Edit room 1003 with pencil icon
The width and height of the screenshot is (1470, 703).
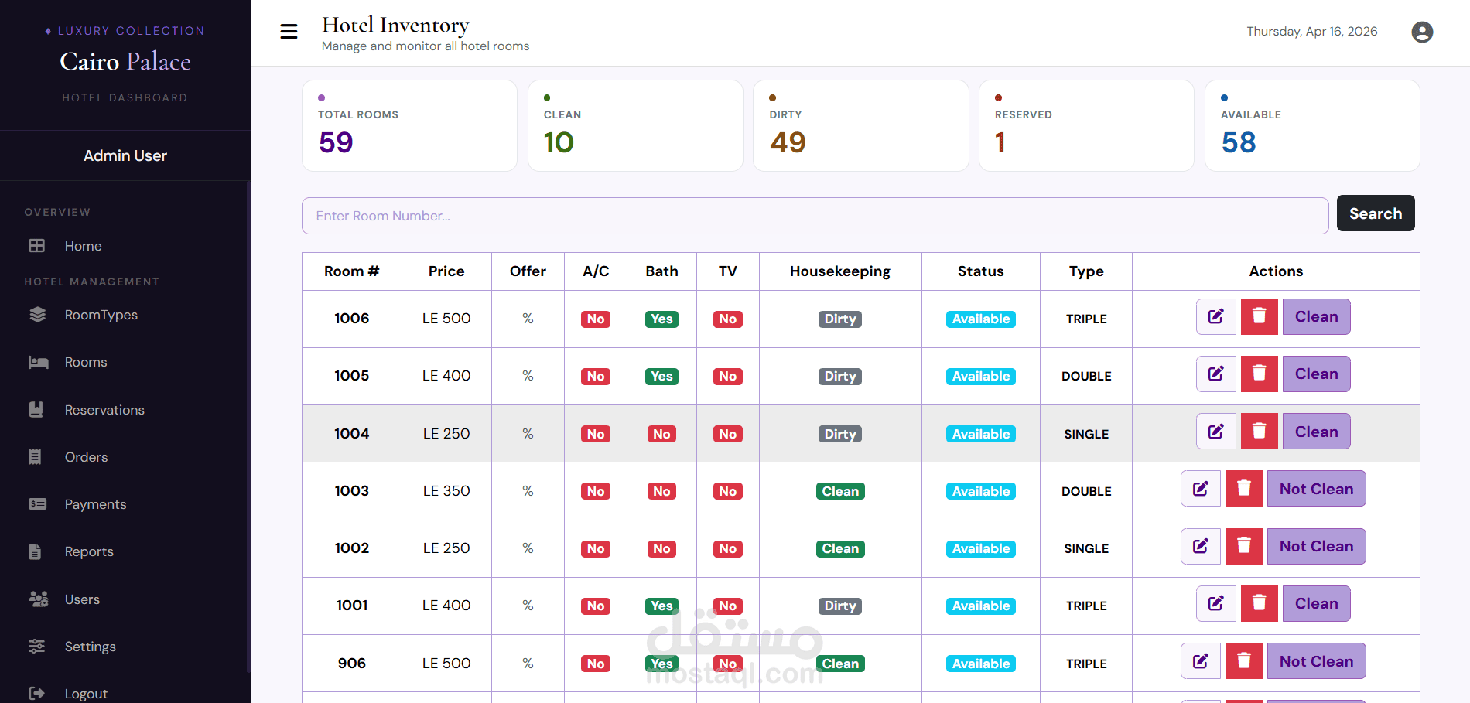[1201, 489]
